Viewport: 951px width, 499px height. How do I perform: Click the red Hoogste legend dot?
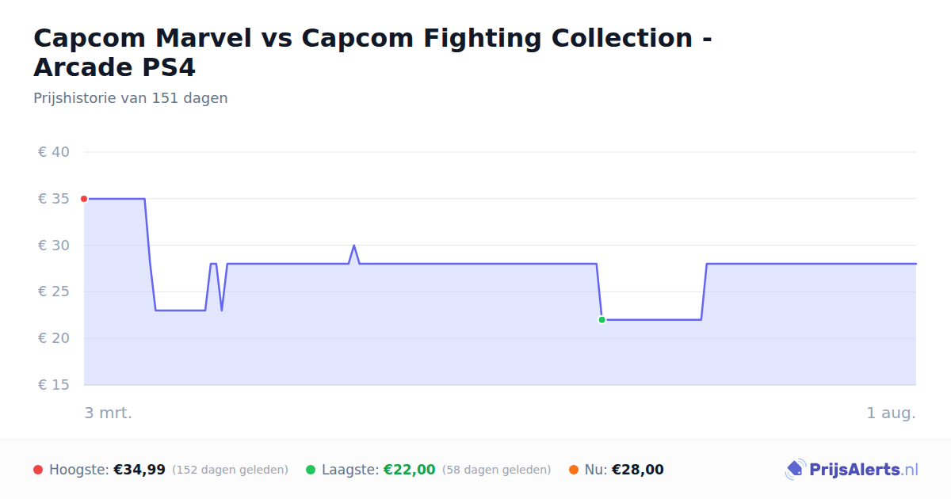click(38, 470)
